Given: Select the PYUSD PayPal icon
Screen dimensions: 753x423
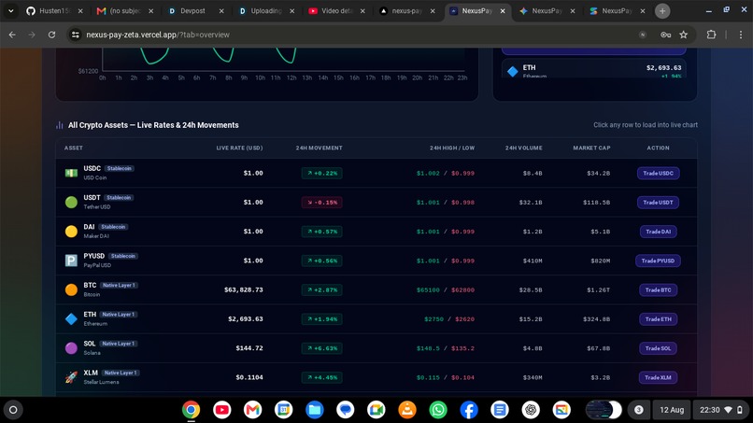Looking at the screenshot, I should [71, 261].
